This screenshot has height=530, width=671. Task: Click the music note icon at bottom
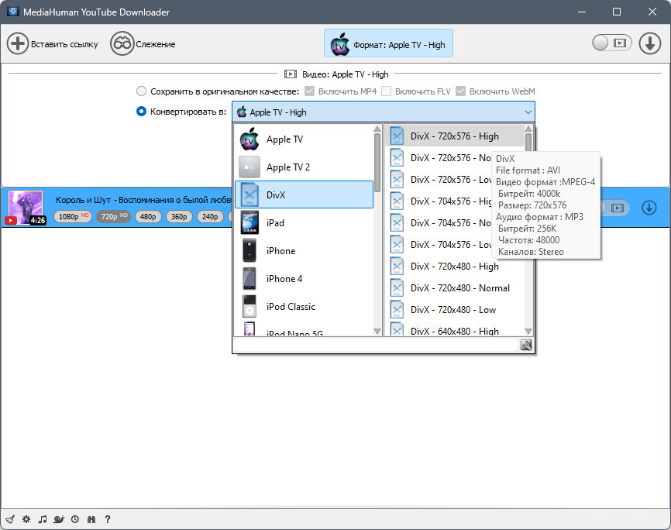click(x=43, y=519)
